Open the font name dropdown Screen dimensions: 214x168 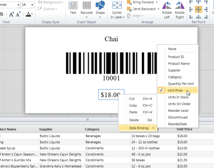(x=18, y=5)
